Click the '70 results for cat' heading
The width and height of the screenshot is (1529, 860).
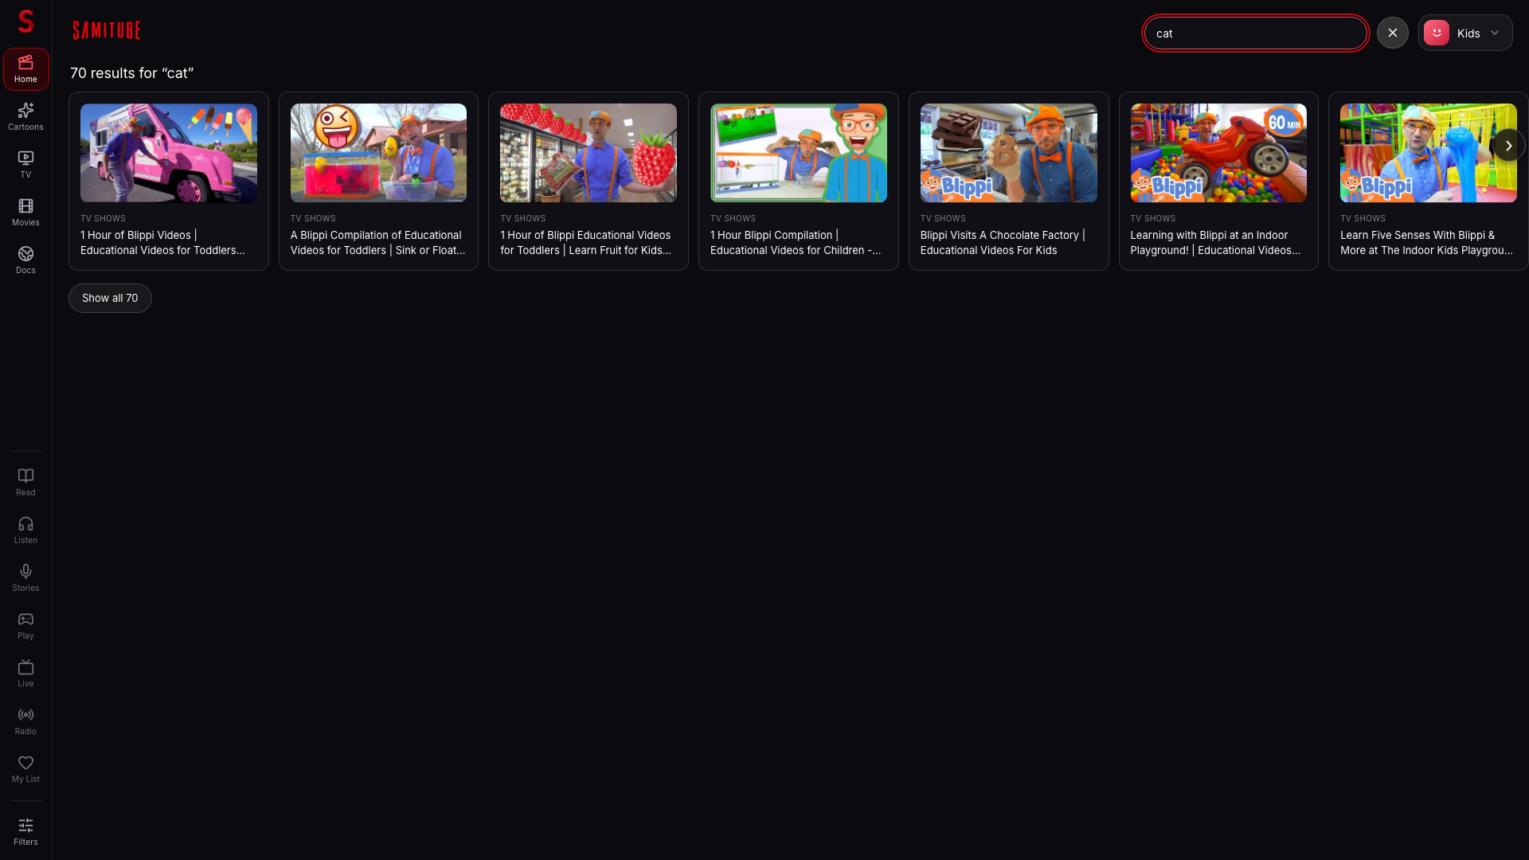(x=132, y=73)
